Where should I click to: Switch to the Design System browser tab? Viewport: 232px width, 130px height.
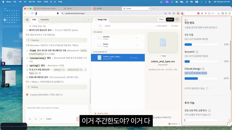pyautogui.click(x=47, y=8)
